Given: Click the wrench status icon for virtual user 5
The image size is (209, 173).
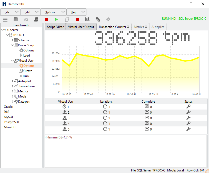Looking at the screenshot, I should coord(188,129).
